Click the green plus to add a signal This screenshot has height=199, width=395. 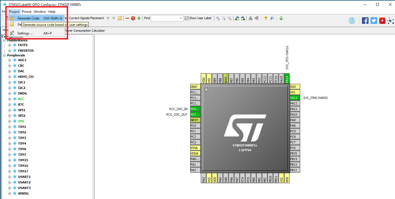[139, 18]
